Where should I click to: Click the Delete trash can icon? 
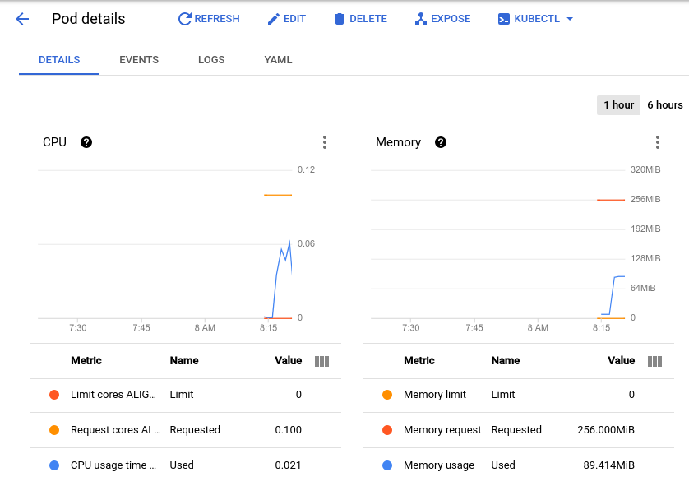tap(340, 19)
